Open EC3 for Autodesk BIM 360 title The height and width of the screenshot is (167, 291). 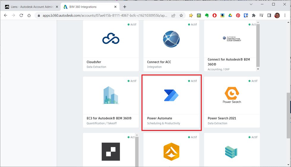(x=109, y=118)
